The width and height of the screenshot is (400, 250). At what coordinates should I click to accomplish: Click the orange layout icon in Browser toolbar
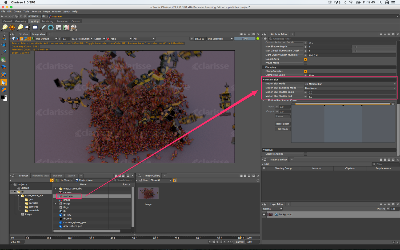click(52, 180)
